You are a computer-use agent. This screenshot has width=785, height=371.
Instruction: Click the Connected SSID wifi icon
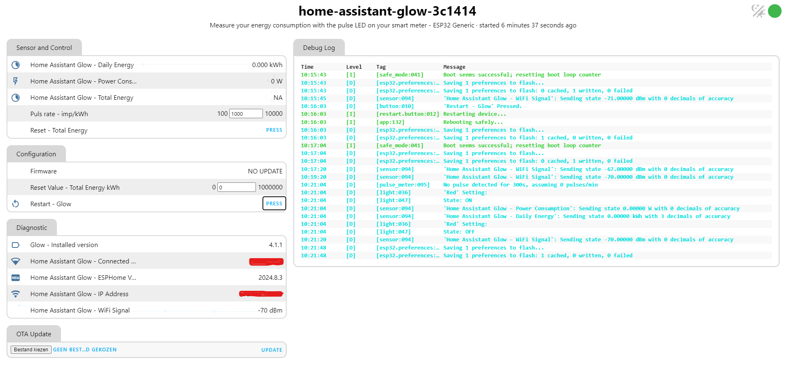pyautogui.click(x=16, y=261)
